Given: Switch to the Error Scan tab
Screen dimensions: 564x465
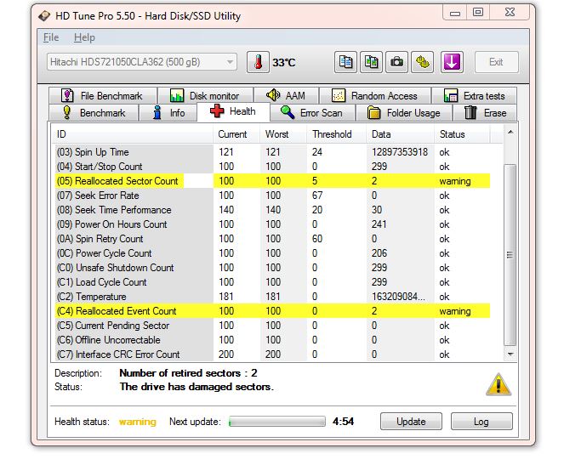Looking at the screenshot, I should [312, 113].
